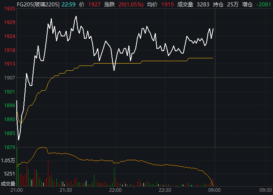Click the 22:00 time axis label
Viewport: 273px width, 195px height.
click(115, 191)
